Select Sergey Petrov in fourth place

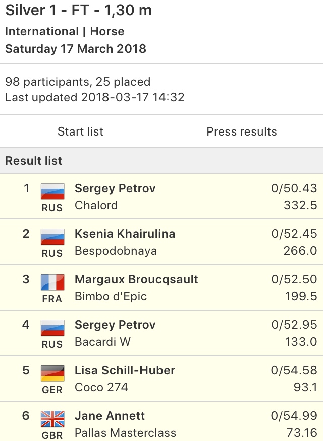115,325
